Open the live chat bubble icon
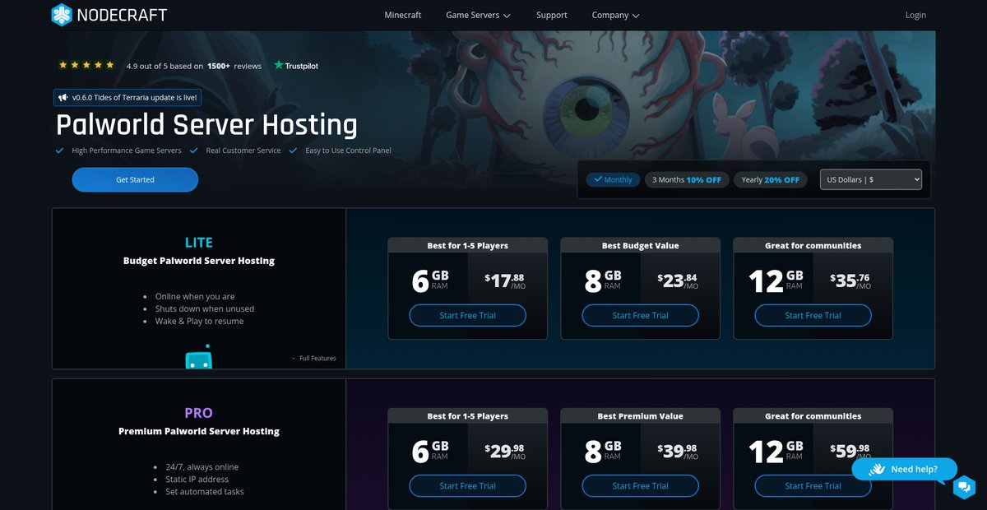The image size is (987, 510). (964, 488)
